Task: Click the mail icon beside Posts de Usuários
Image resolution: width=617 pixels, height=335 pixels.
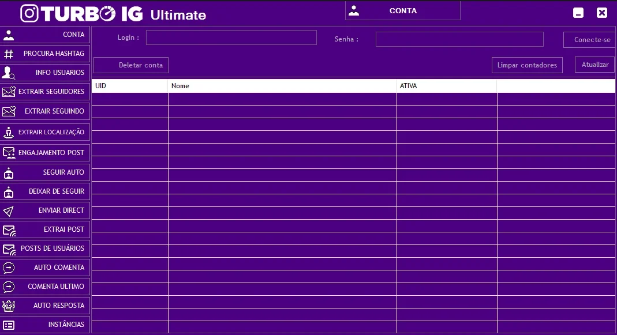Action: point(9,249)
